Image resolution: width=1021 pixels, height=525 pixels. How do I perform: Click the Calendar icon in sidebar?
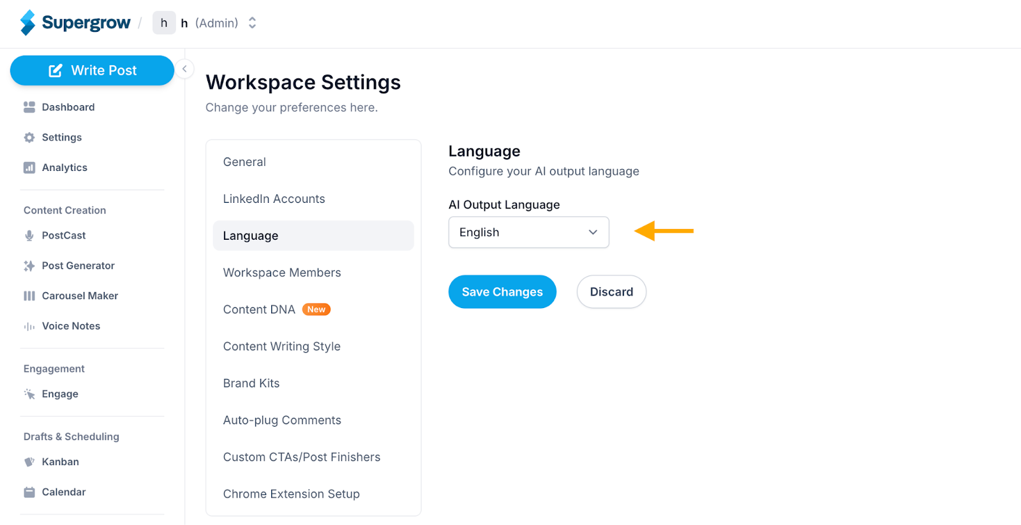(x=29, y=492)
